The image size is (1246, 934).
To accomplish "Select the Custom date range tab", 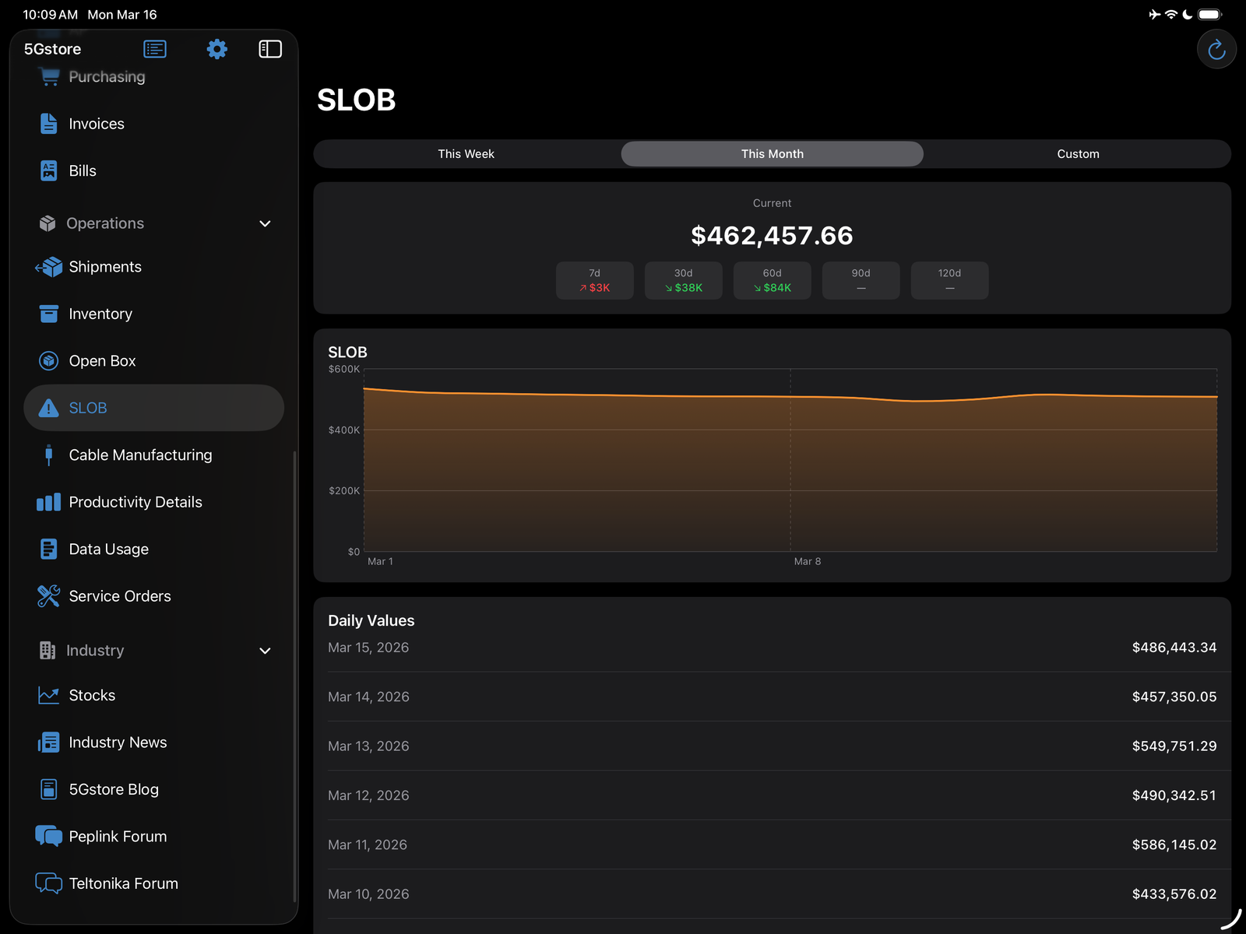I will [1078, 153].
